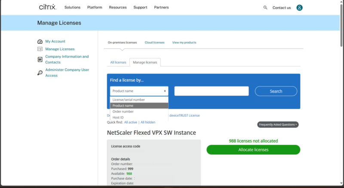
Task: Open Partners menu
Action: coord(161,7)
